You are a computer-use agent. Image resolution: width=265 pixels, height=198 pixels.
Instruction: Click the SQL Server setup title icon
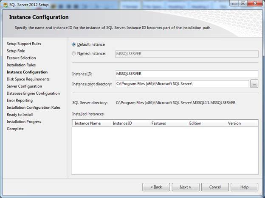6,5
